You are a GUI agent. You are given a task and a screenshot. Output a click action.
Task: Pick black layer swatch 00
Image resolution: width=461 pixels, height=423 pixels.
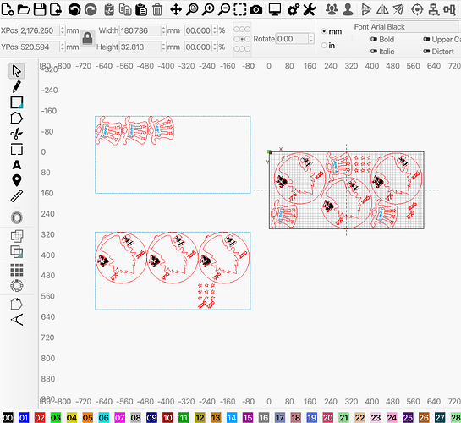(8, 417)
